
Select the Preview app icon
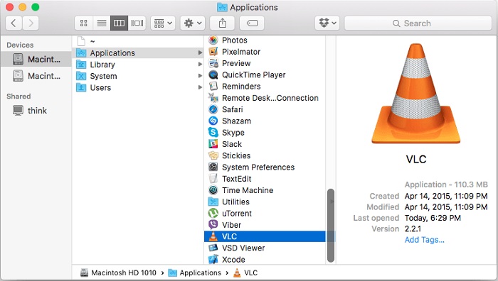coord(213,63)
